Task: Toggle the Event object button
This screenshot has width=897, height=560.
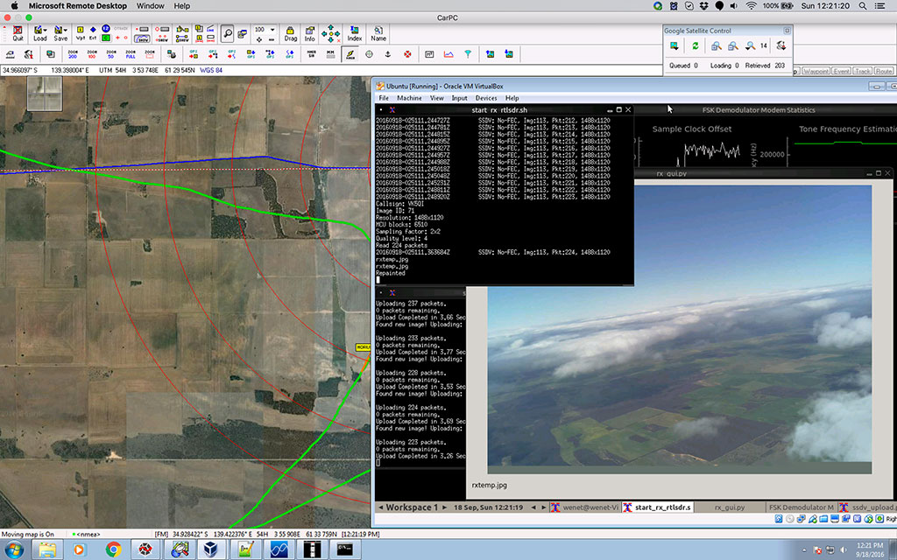Action: (x=841, y=72)
